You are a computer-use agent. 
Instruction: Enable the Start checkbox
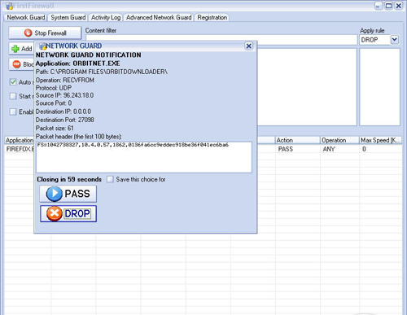tap(13, 96)
